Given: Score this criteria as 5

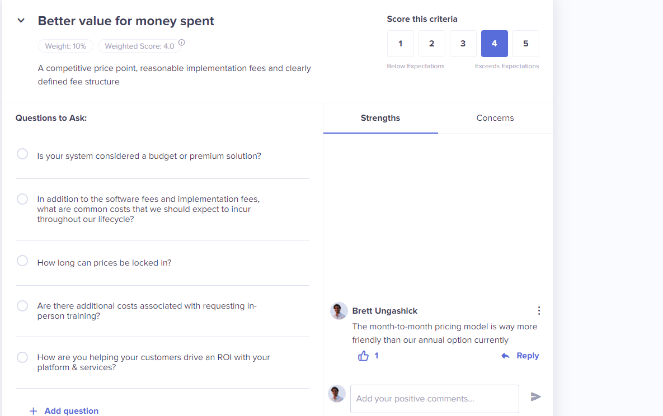Looking at the screenshot, I should (525, 44).
